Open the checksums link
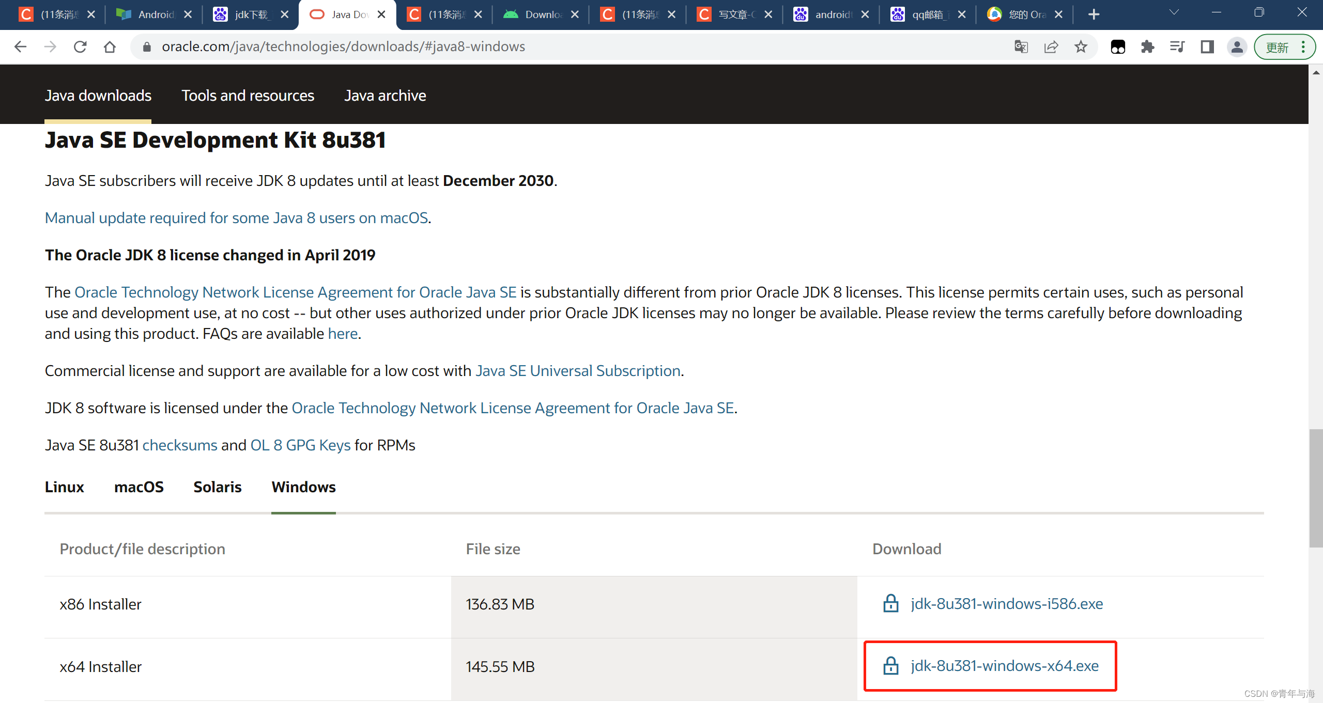This screenshot has height=703, width=1323. [x=179, y=445]
